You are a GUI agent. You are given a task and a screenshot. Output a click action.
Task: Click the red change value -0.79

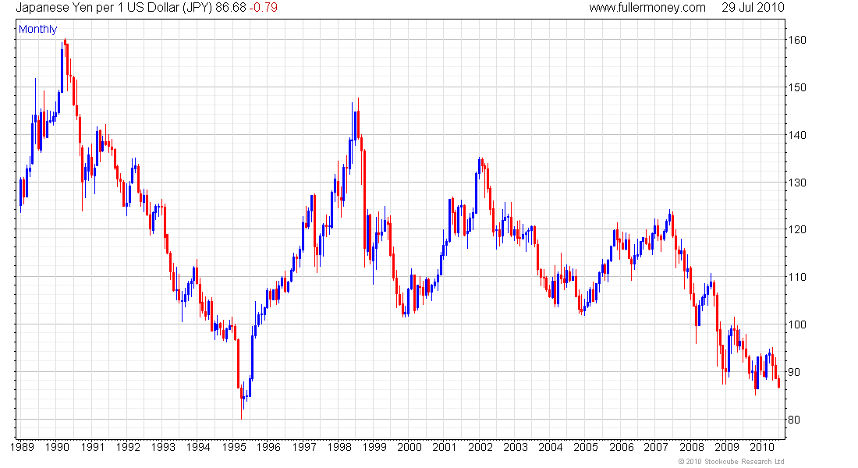coord(263,8)
